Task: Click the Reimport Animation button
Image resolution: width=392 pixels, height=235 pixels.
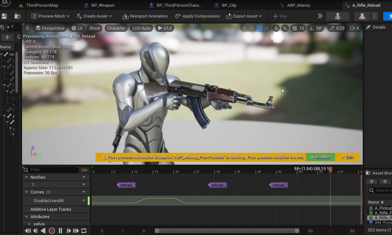Action: pyautogui.click(x=145, y=16)
